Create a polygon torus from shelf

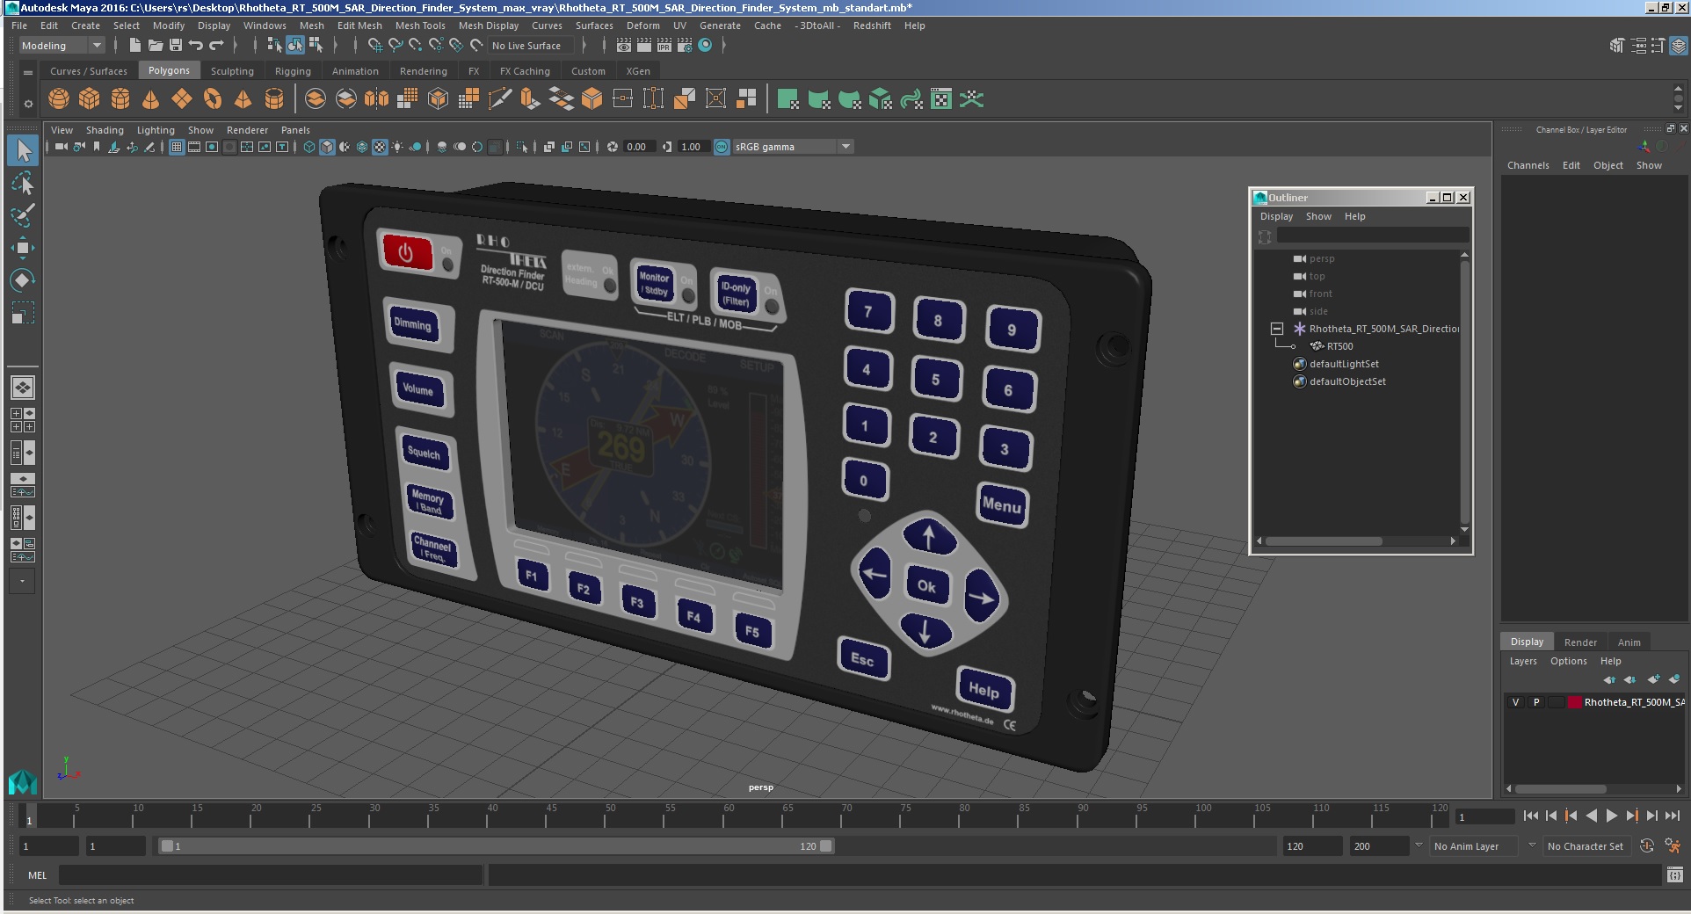click(213, 99)
